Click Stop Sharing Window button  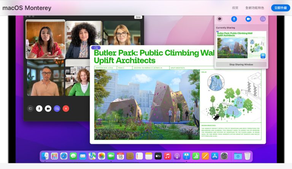241,65
